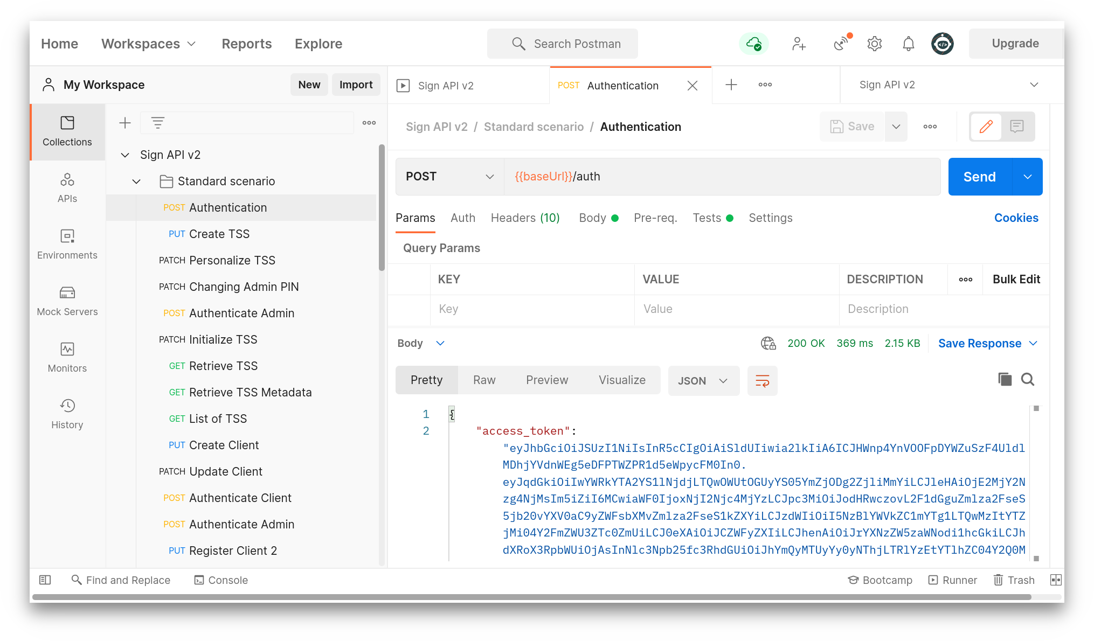Open the environment selector Sign API v2
The height and width of the screenshot is (641, 1094).
948,85
